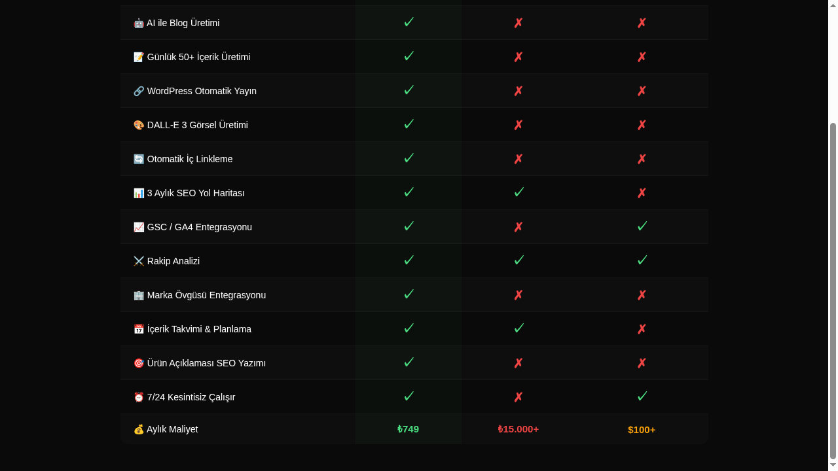Click the money bag icon beside Aylık Maliyet

click(139, 429)
